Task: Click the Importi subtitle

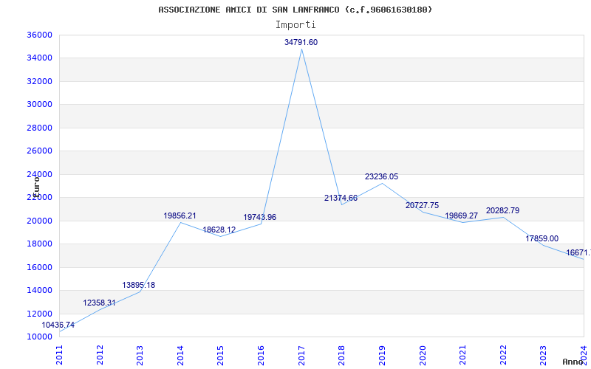Action: (295, 25)
